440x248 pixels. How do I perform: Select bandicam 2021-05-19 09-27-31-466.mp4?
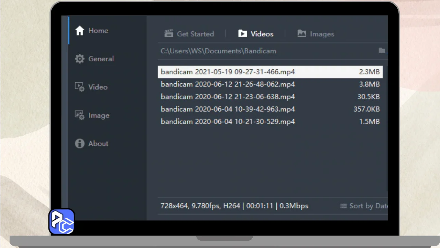[x=228, y=72]
